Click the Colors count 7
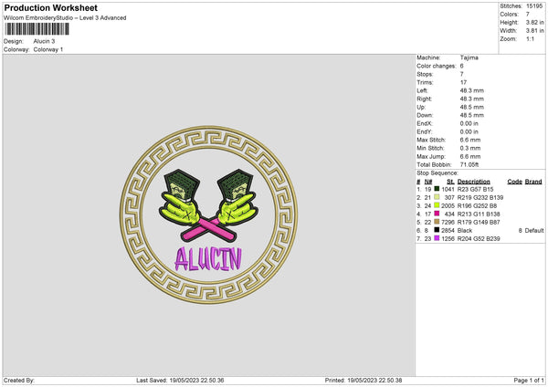This screenshot has width=548, height=387. click(528, 15)
